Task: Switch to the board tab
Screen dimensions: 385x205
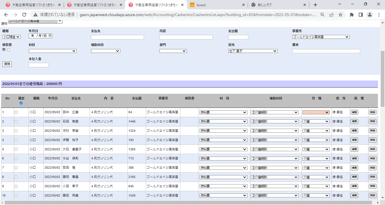Action: [216, 5]
